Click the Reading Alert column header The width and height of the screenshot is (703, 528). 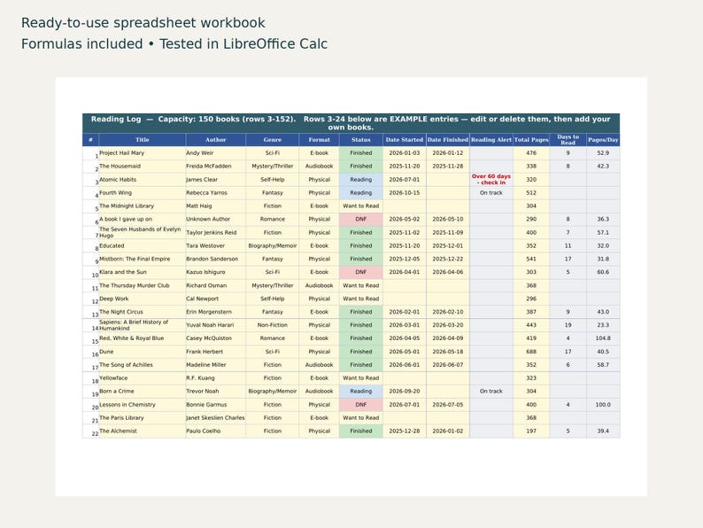pyautogui.click(x=491, y=139)
